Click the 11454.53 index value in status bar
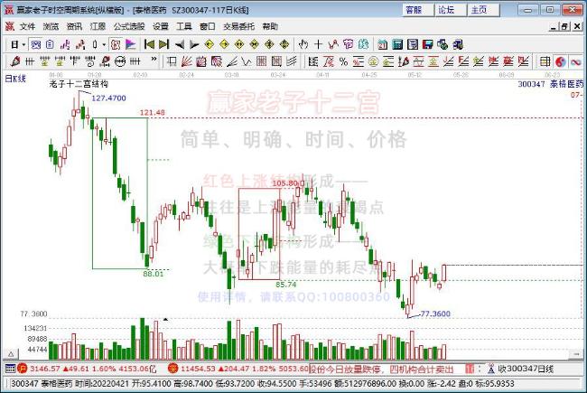 tap(198, 369)
